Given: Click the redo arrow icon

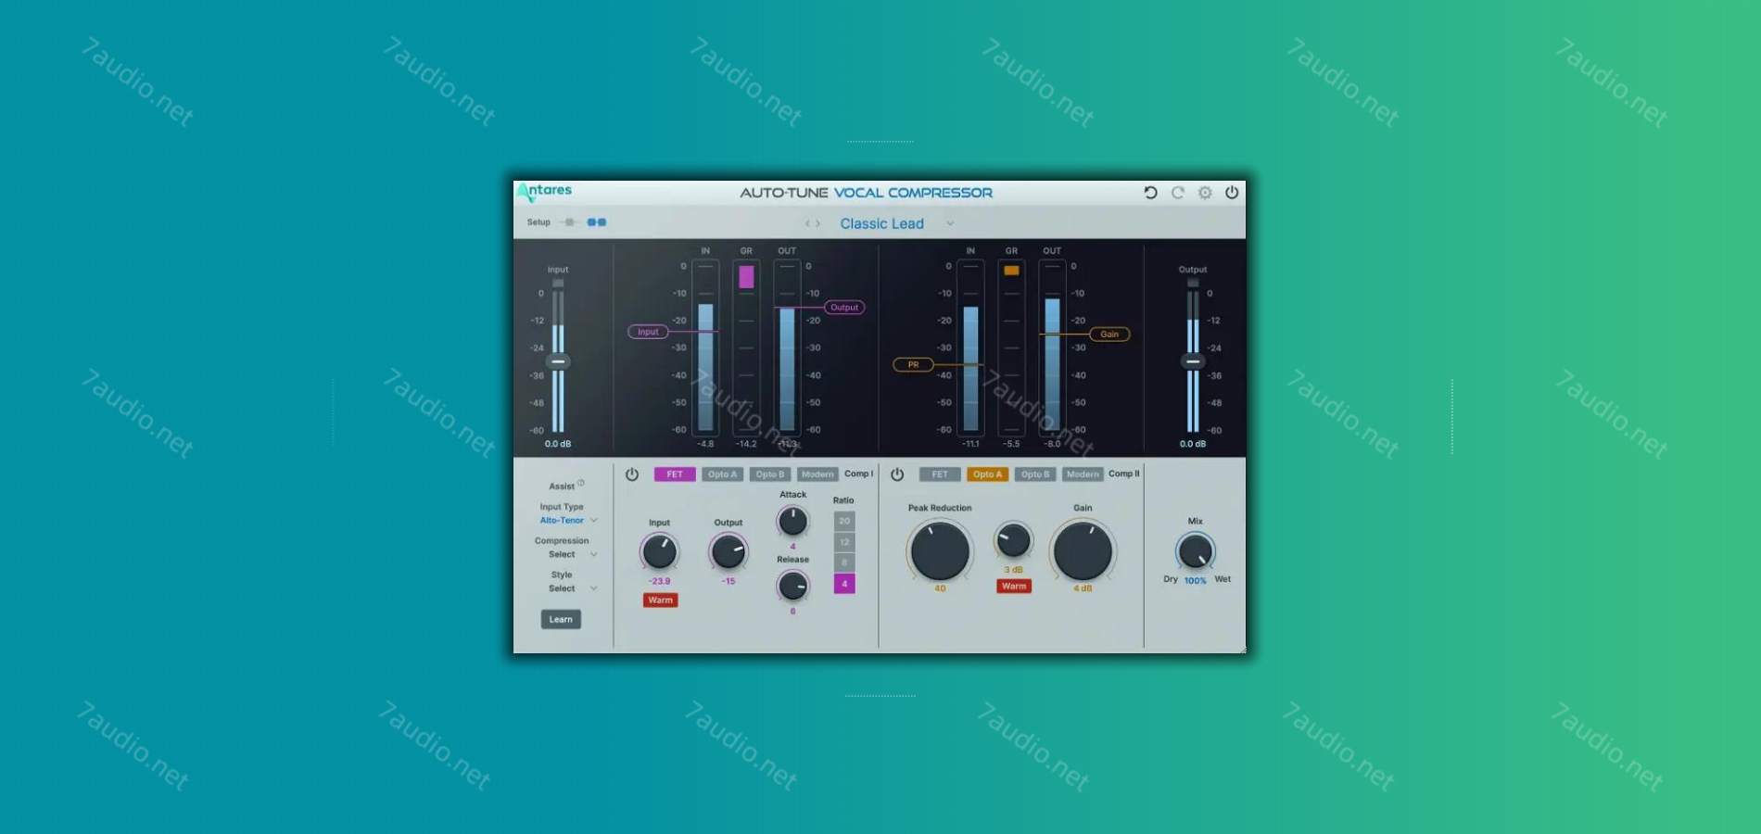Looking at the screenshot, I should click(1178, 193).
